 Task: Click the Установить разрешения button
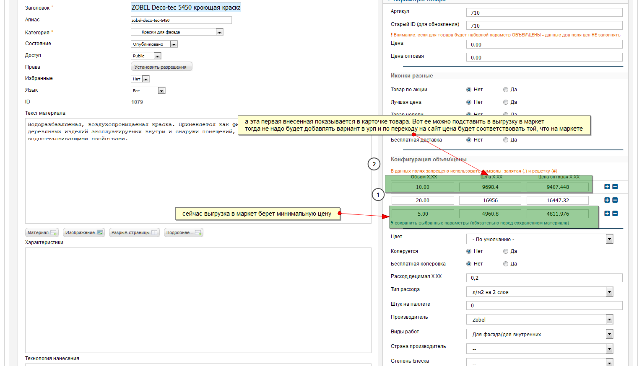click(x=161, y=67)
